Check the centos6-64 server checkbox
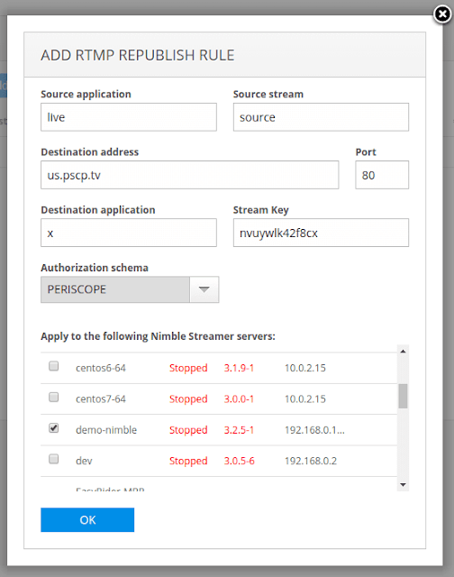 tap(54, 366)
